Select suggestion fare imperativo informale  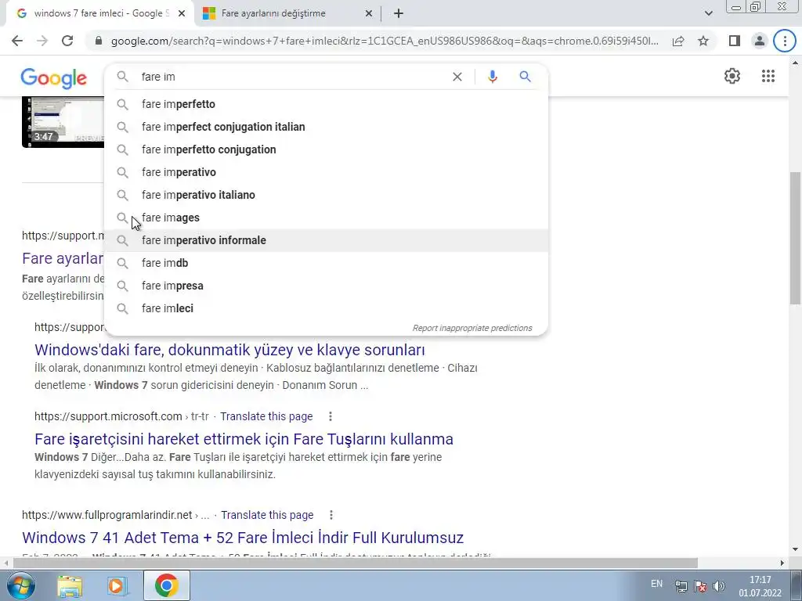(x=327, y=240)
